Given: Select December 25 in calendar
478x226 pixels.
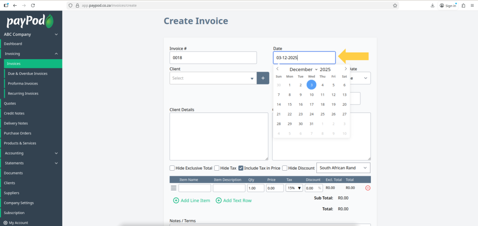Looking at the screenshot, I should click(x=323, y=114).
